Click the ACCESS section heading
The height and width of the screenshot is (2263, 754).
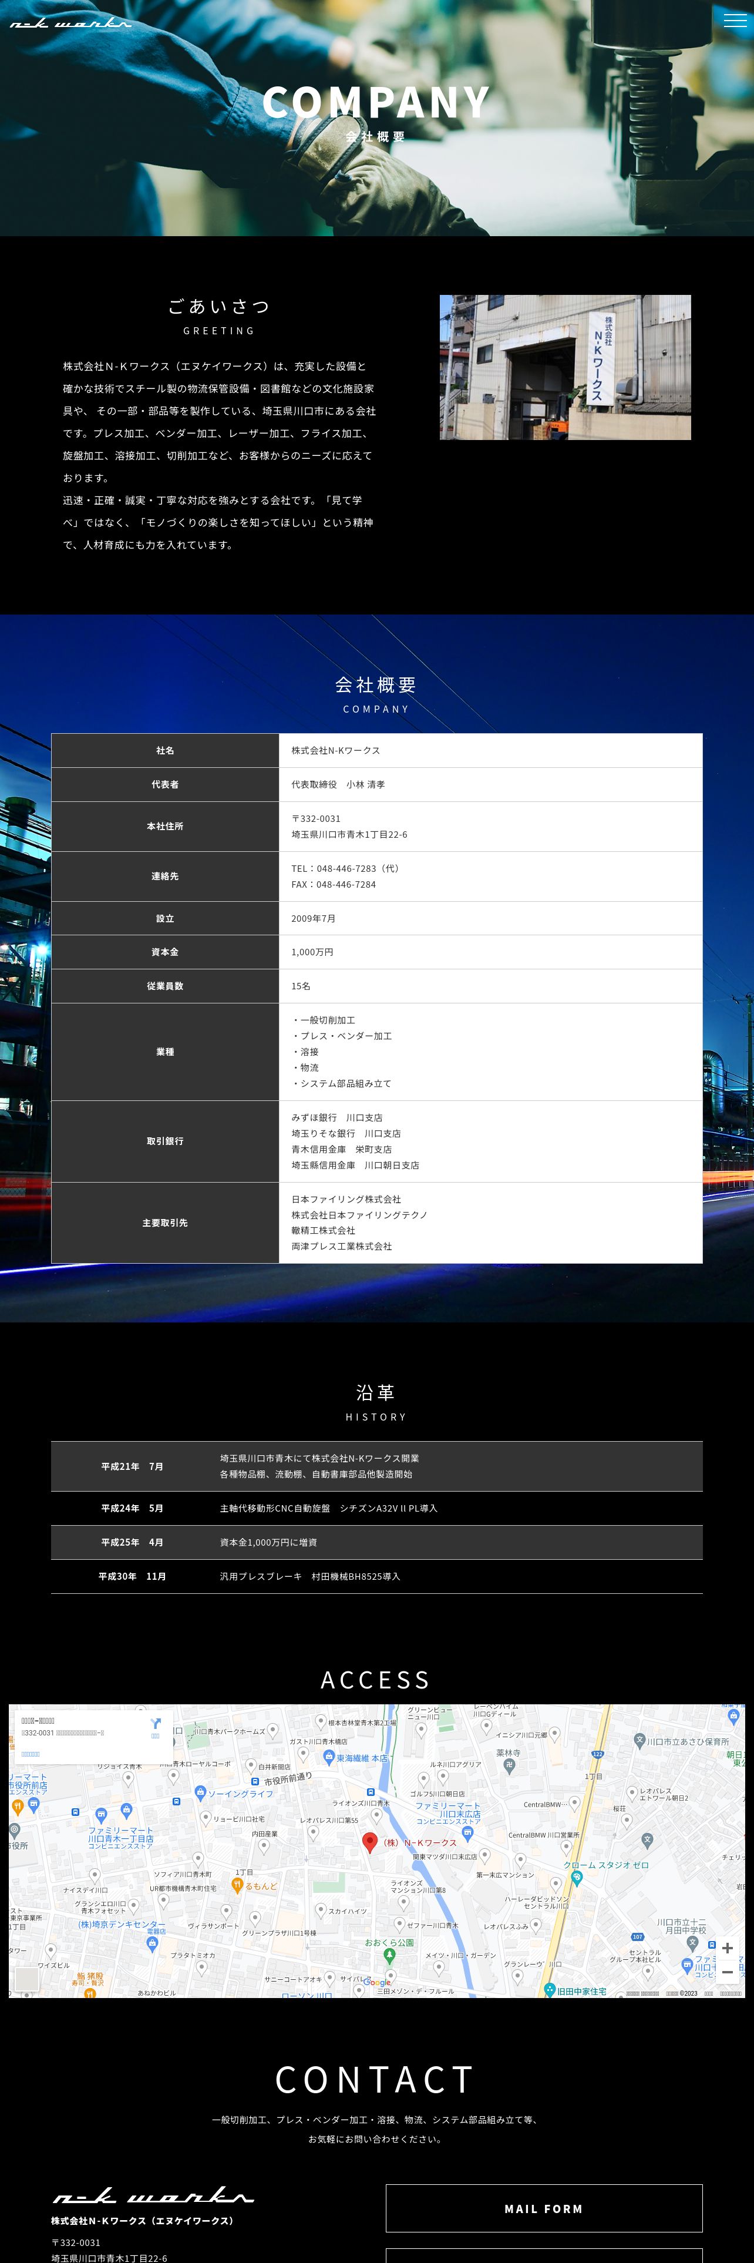coord(376,1680)
